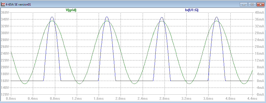
Task: Click the 8mA right axis label
Action: [x=260, y=67]
